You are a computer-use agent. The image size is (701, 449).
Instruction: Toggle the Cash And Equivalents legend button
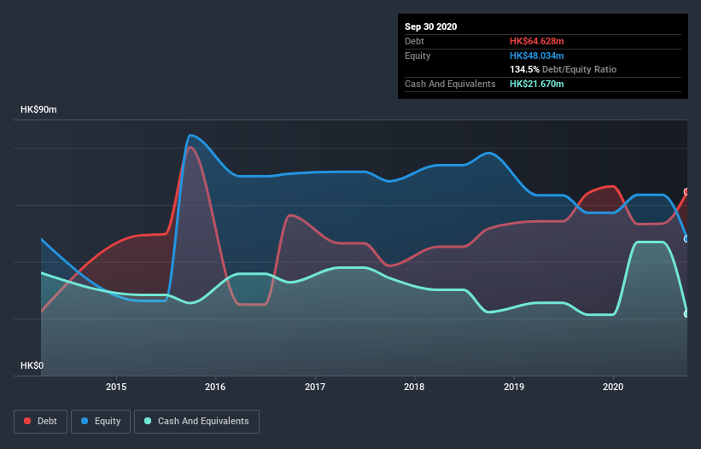pos(196,422)
